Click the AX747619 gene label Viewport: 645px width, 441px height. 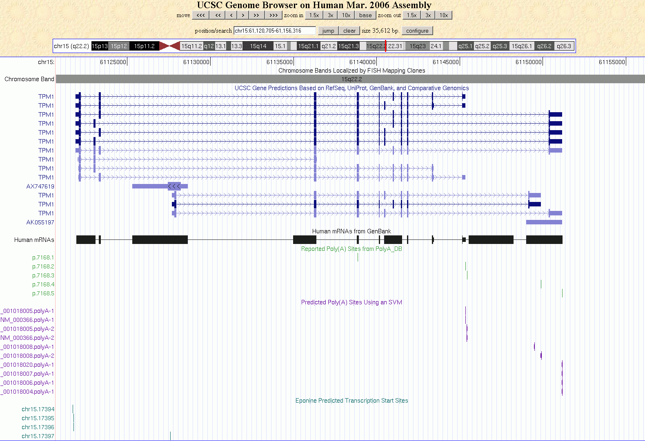[x=40, y=186]
